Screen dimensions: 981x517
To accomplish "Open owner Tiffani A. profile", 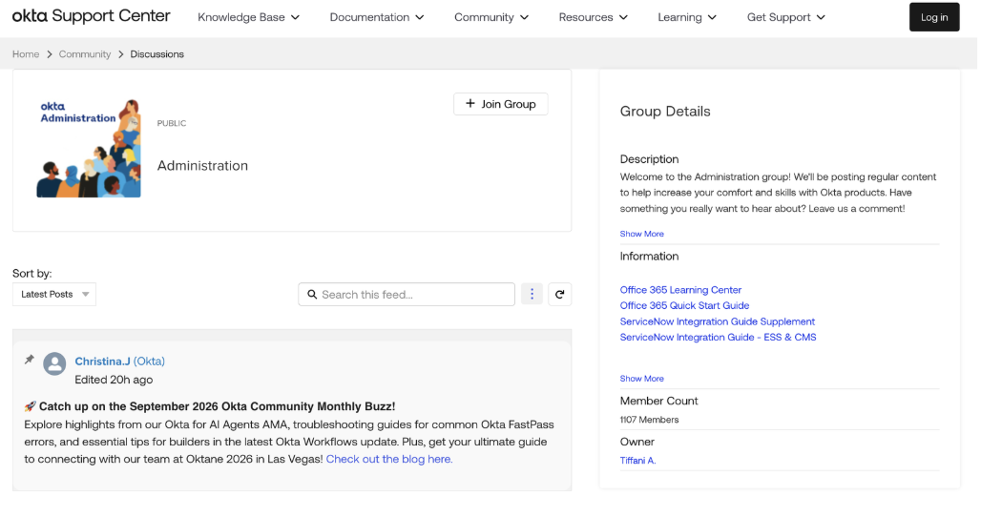I will (x=638, y=461).
